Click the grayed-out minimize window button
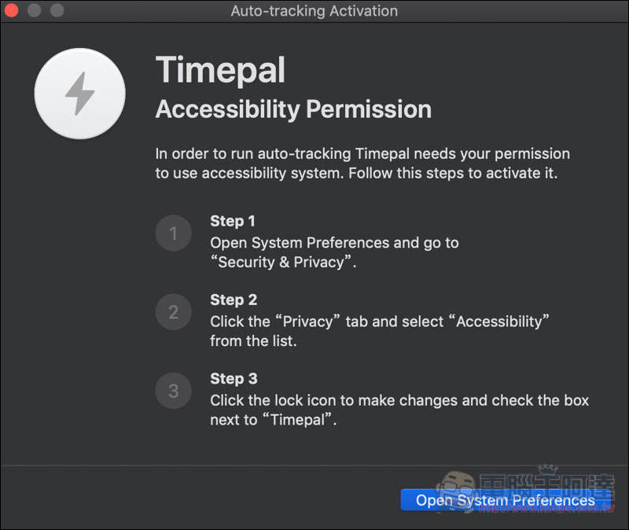Screen dimensions: 629x530 [34, 10]
